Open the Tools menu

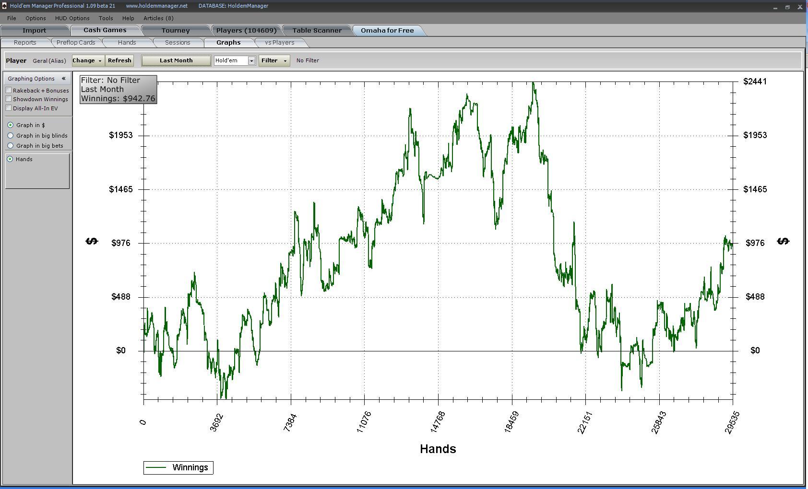106,18
